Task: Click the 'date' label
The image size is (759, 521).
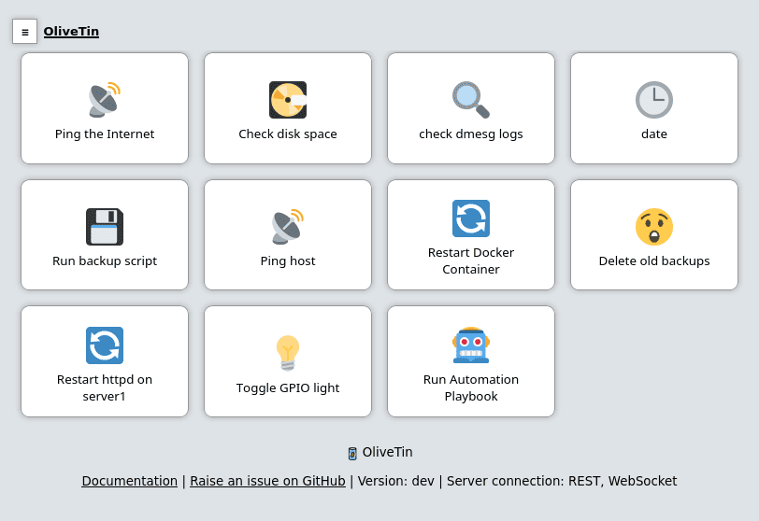Action: click(x=654, y=134)
